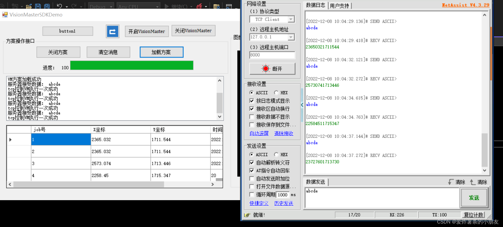
Task: Click the send text area containing abcde
Action: point(382,198)
